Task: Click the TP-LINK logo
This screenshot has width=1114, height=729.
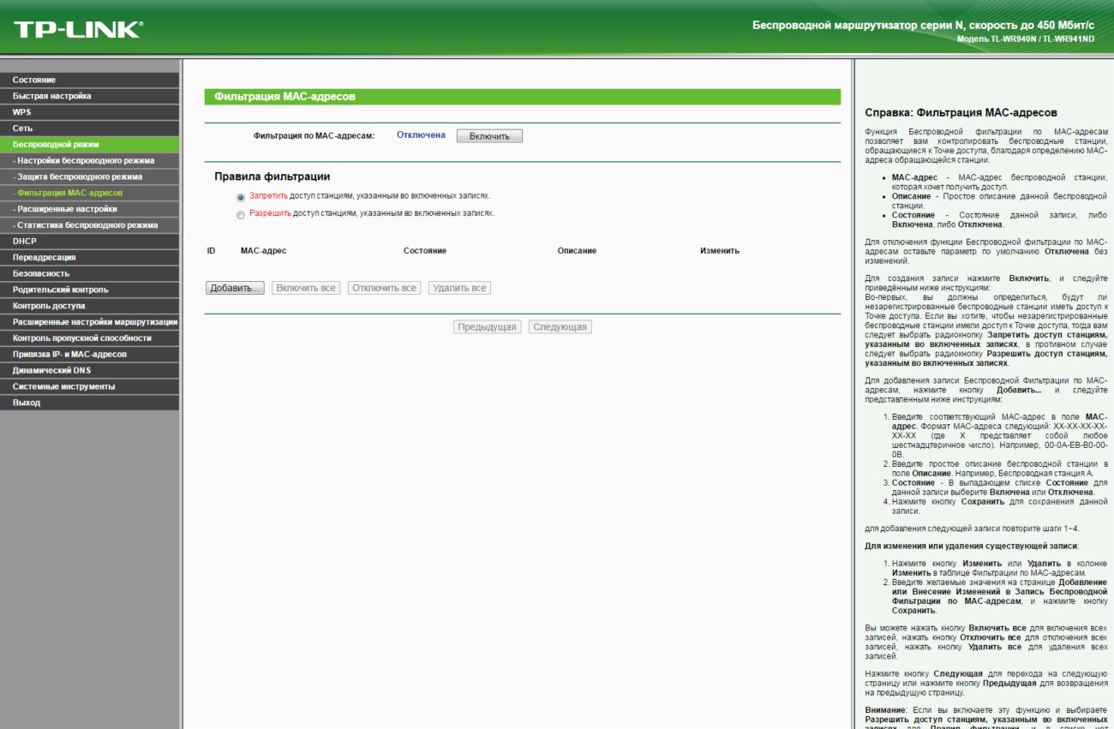Action: pos(78,30)
